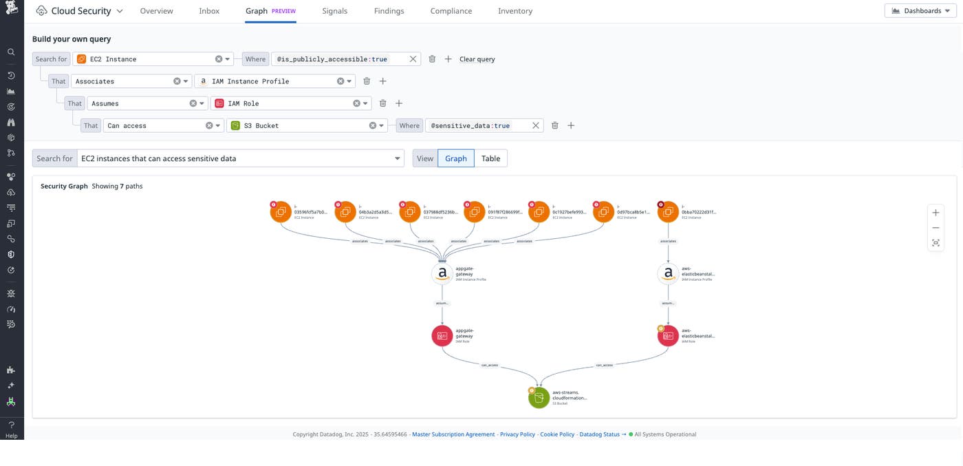Expand the saved query selector for EC2 instances
963x466 pixels.
(397, 158)
